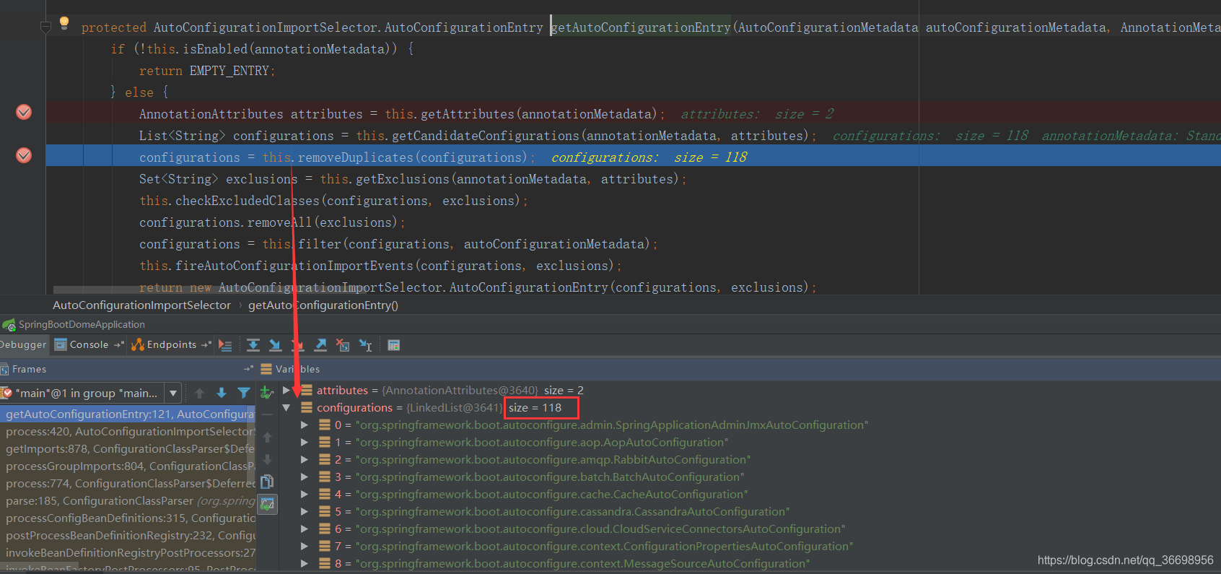The image size is (1221, 574).
Task: Click the Step Out debugger icon
Action: click(320, 345)
